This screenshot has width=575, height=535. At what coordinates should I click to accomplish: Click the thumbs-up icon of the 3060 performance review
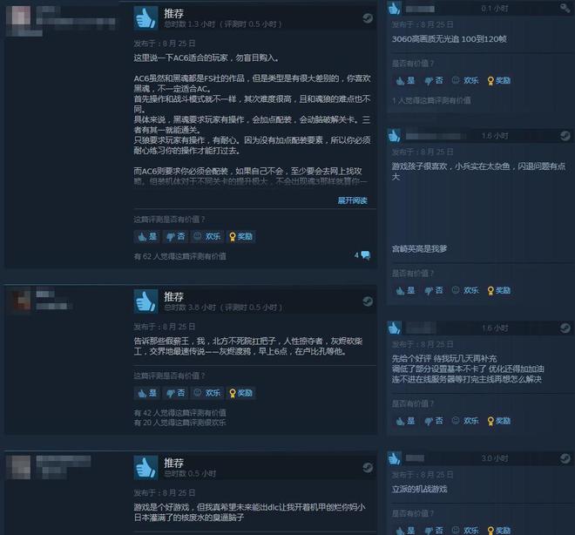394,8
